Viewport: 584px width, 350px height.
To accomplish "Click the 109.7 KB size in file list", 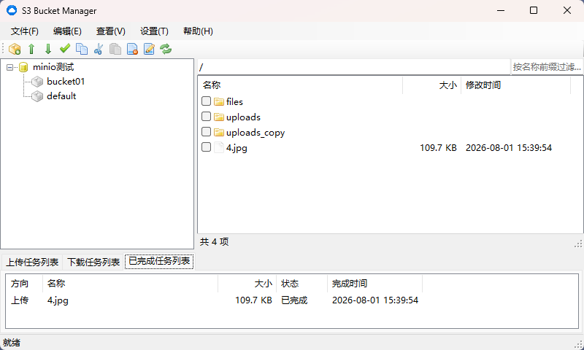I will pyautogui.click(x=439, y=148).
